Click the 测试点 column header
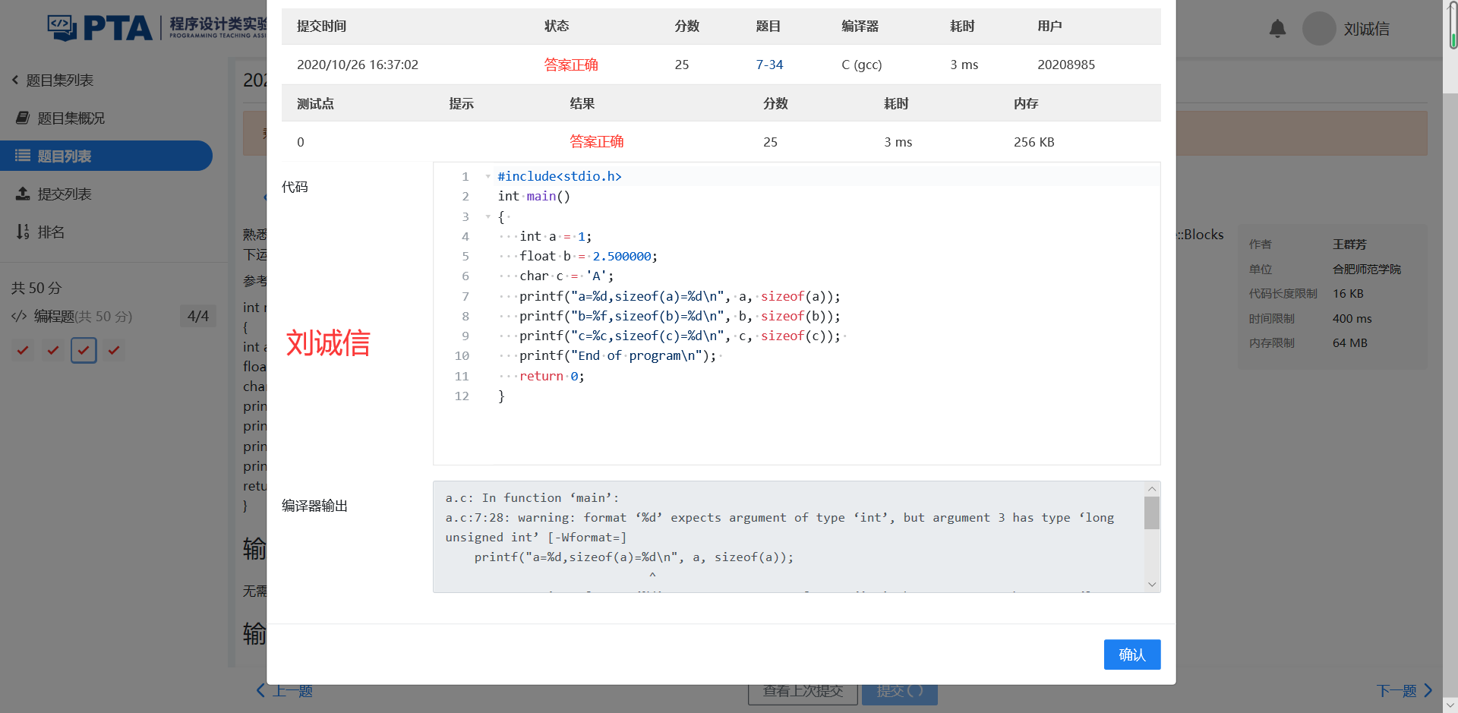 click(x=316, y=103)
